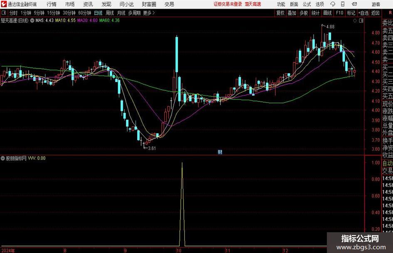Switch to 分时 chart tab
This screenshot has height=253, width=393.
pyautogui.click(x=14, y=13)
